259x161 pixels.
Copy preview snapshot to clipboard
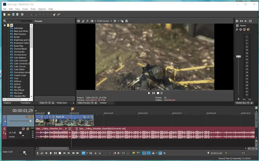point(122,21)
